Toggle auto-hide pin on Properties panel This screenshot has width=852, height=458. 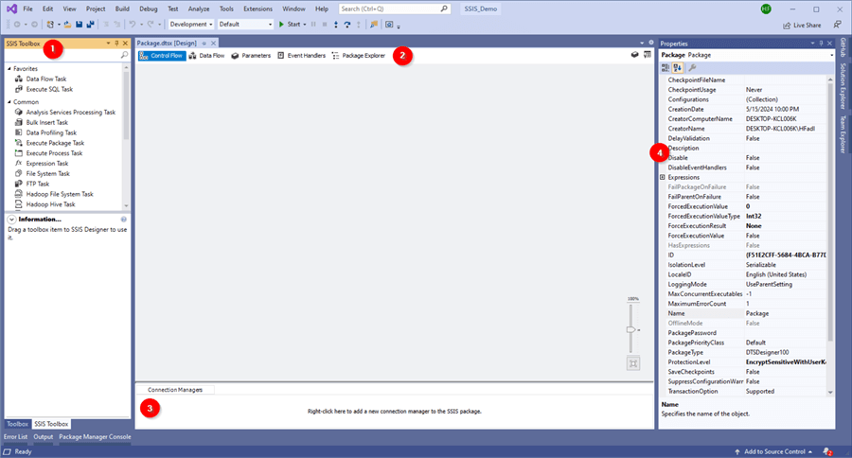coord(821,43)
